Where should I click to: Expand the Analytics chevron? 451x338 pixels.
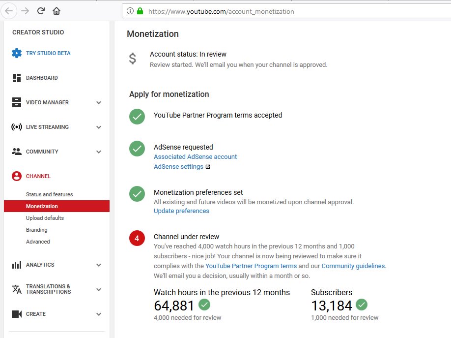pos(99,265)
